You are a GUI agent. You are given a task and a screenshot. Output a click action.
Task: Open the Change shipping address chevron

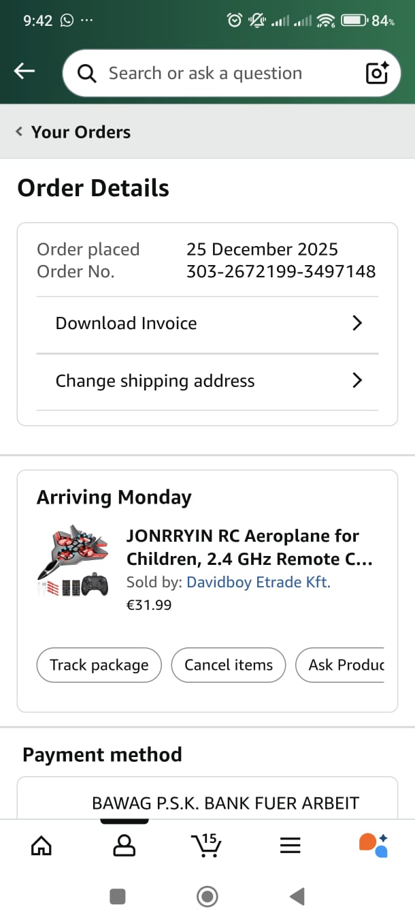point(357,380)
